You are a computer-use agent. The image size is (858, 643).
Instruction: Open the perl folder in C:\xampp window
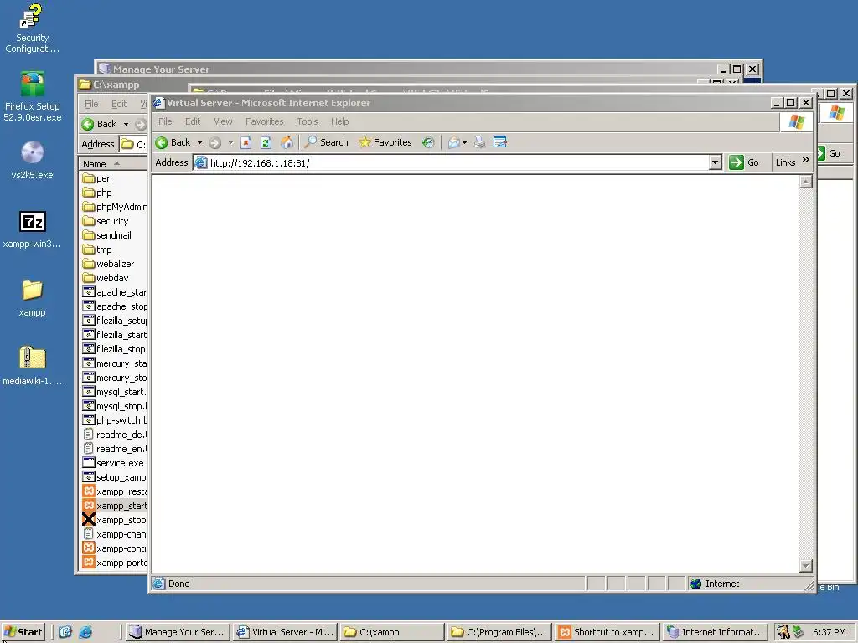coord(97,178)
